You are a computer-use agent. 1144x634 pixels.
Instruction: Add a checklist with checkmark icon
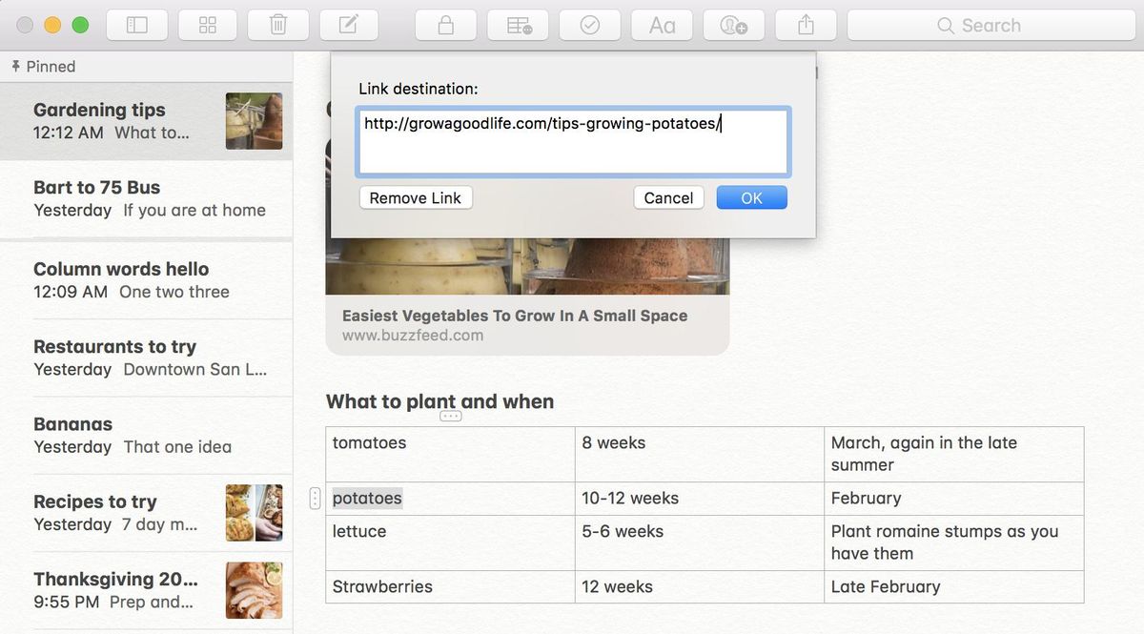coord(590,26)
